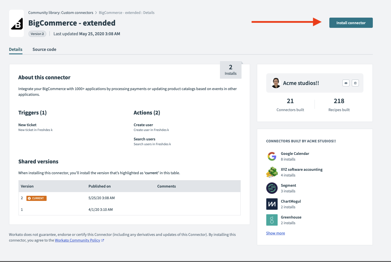Click the Version 2 label under the title

click(x=37, y=34)
